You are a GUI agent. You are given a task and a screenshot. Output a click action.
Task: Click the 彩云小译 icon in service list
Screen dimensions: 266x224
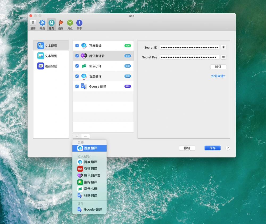pyautogui.click(x=84, y=66)
